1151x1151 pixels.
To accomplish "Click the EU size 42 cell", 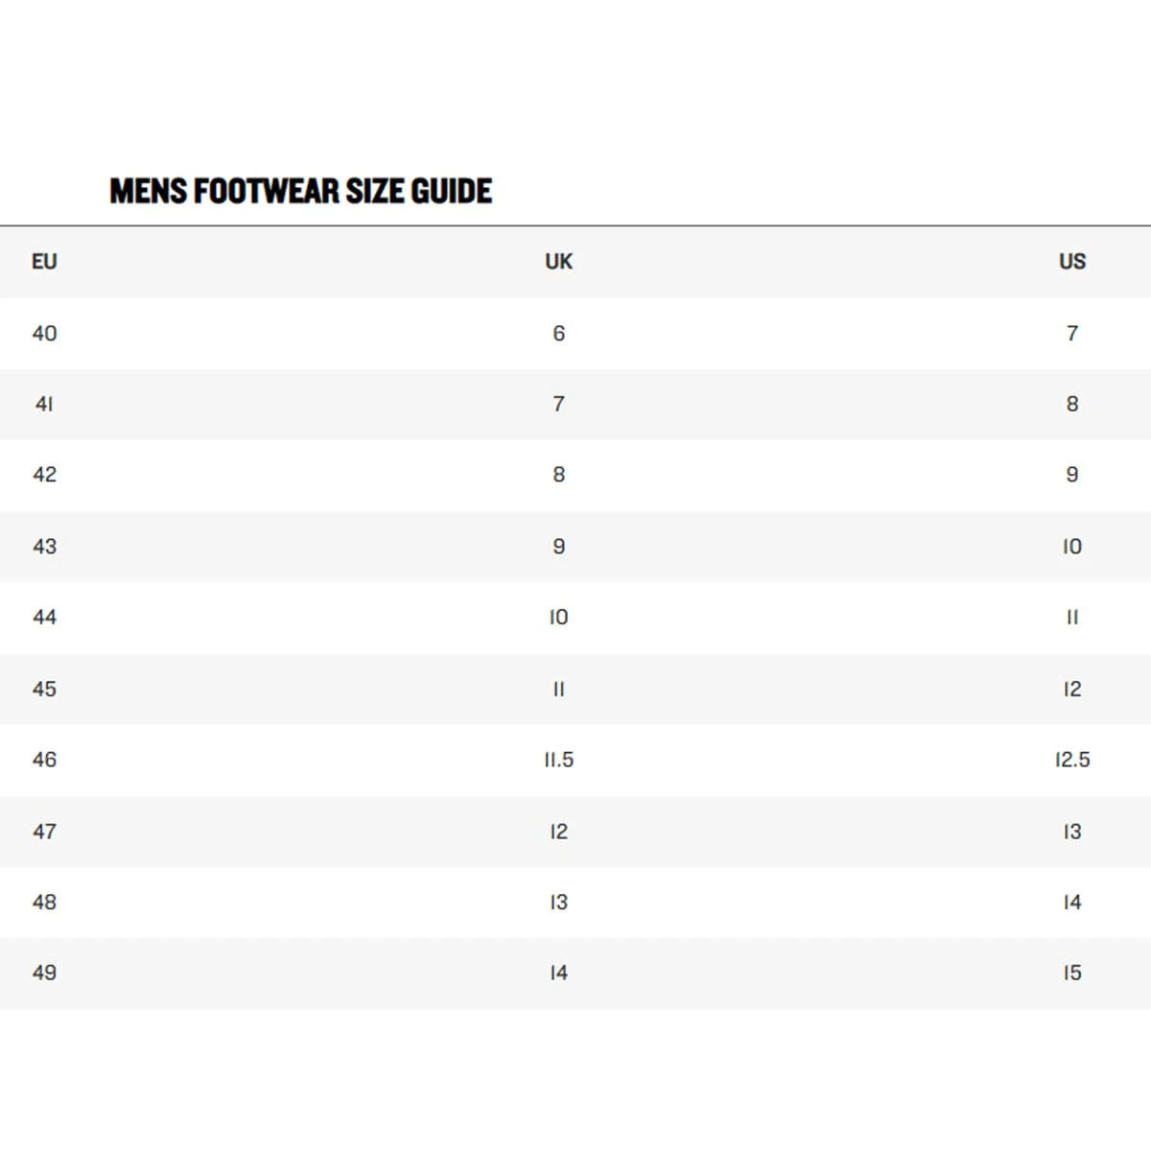I will (44, 475).
